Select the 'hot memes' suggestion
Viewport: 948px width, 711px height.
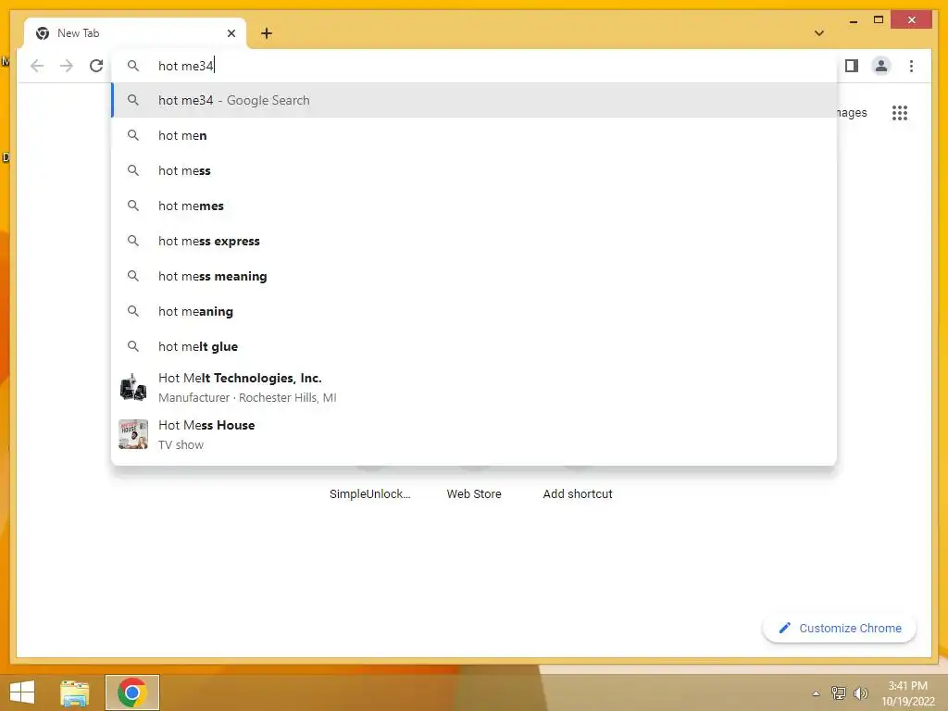(x=474, y=206)
